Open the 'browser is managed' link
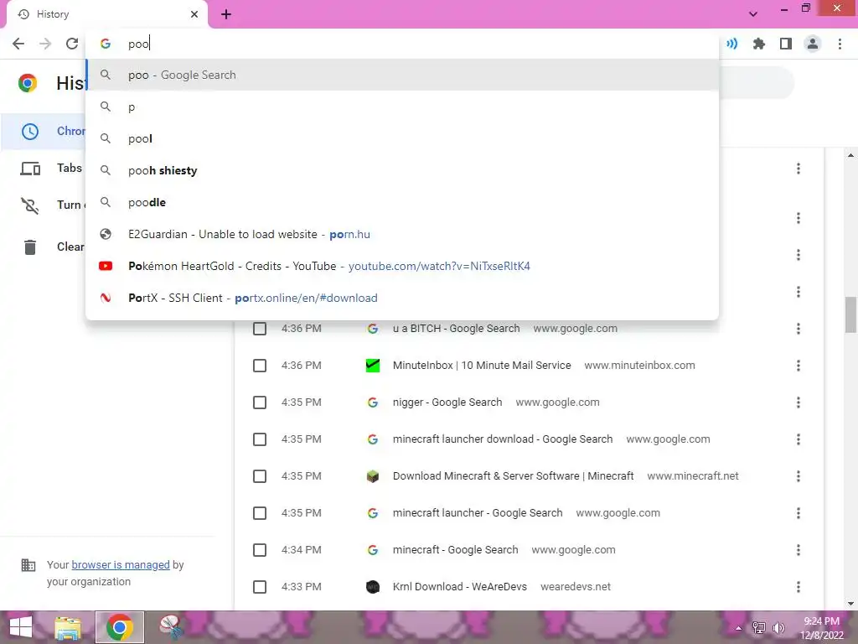858x644 pixels. [121, 564]
